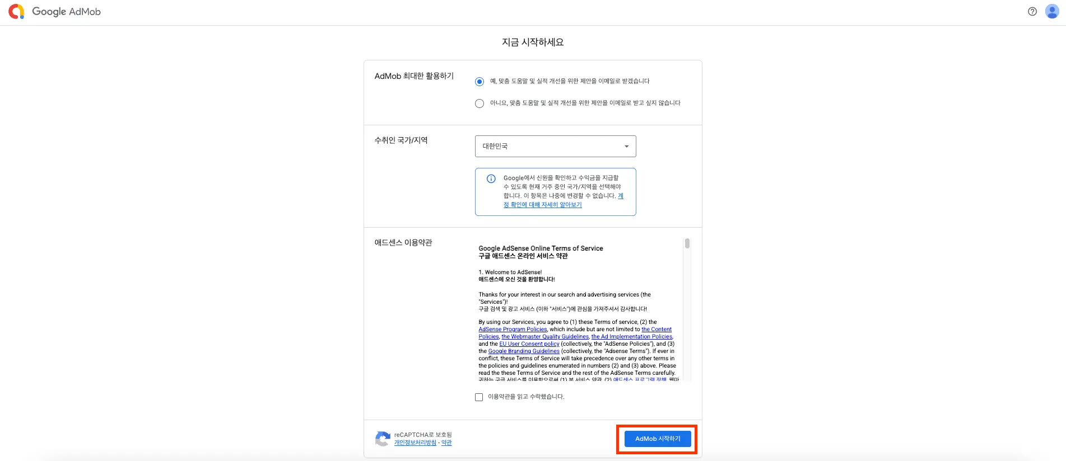Click the terms of service scrollbar thumb
This screenshot has width=1066, height=461.
click(x=687, y=243)
